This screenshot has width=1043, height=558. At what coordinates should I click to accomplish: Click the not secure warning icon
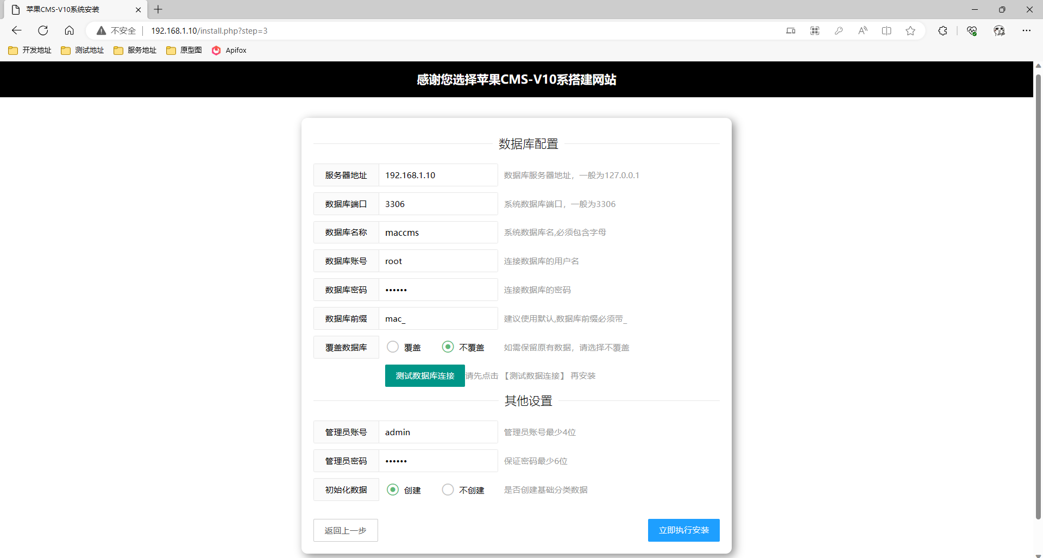click(101, 30)
